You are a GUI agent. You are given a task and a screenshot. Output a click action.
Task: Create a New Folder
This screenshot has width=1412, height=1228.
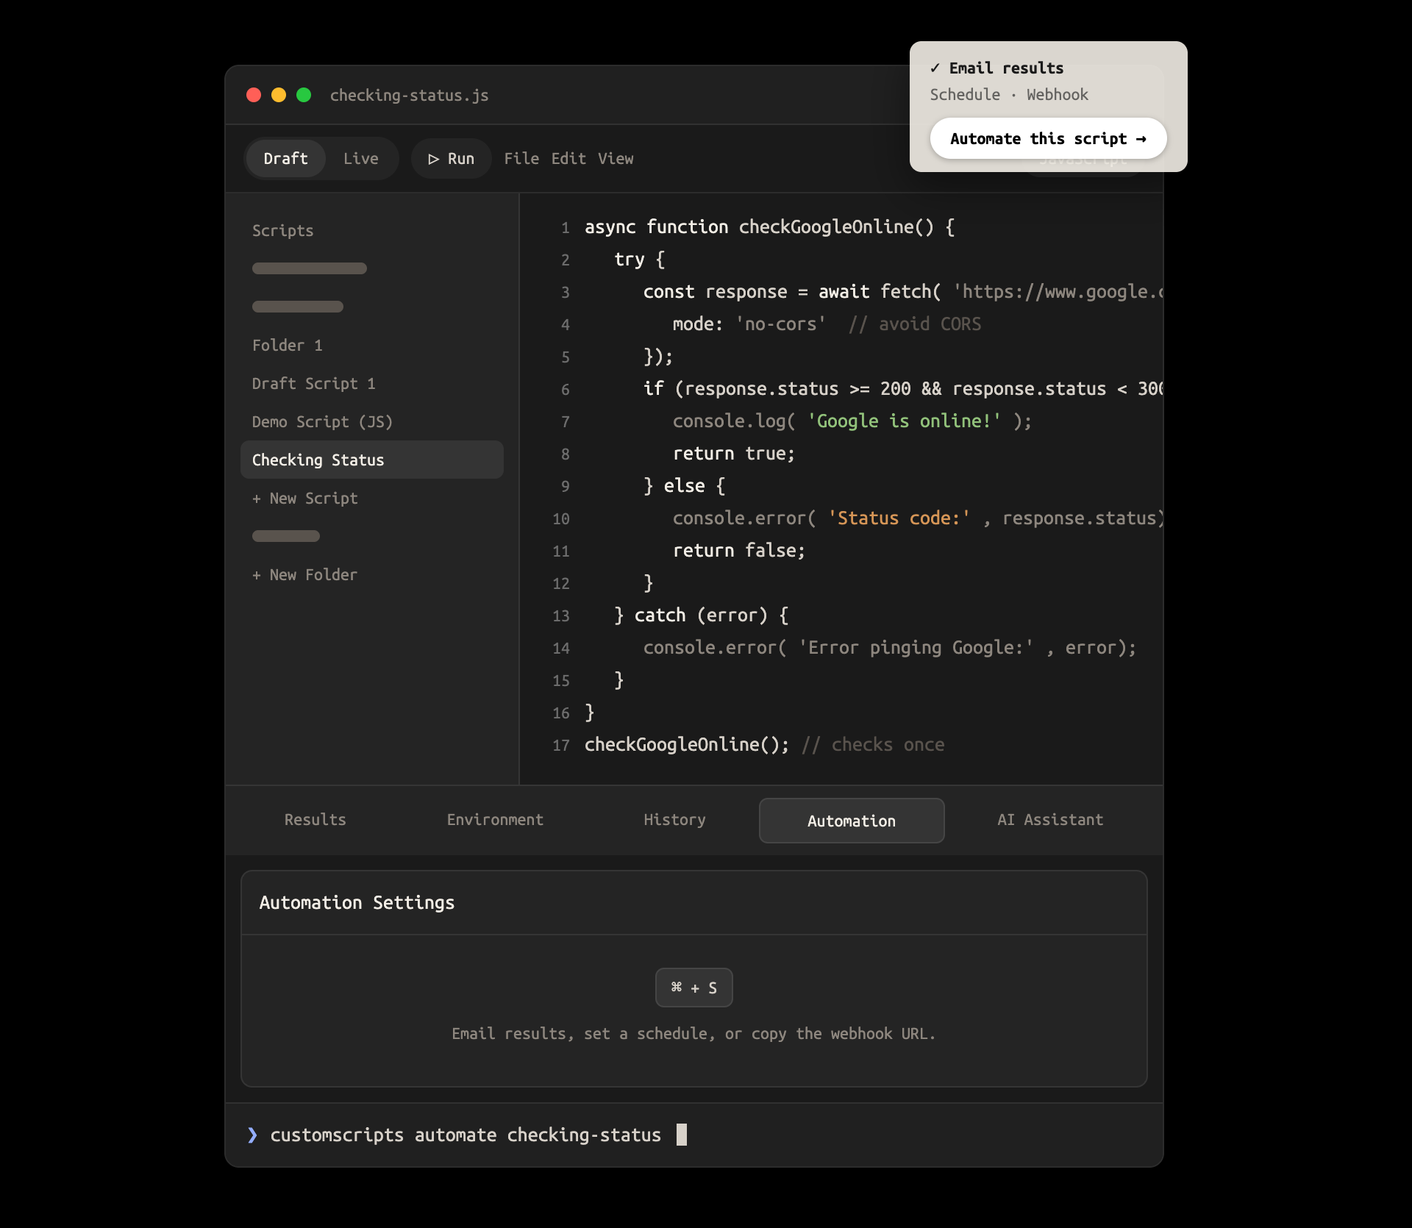[304, 574]
